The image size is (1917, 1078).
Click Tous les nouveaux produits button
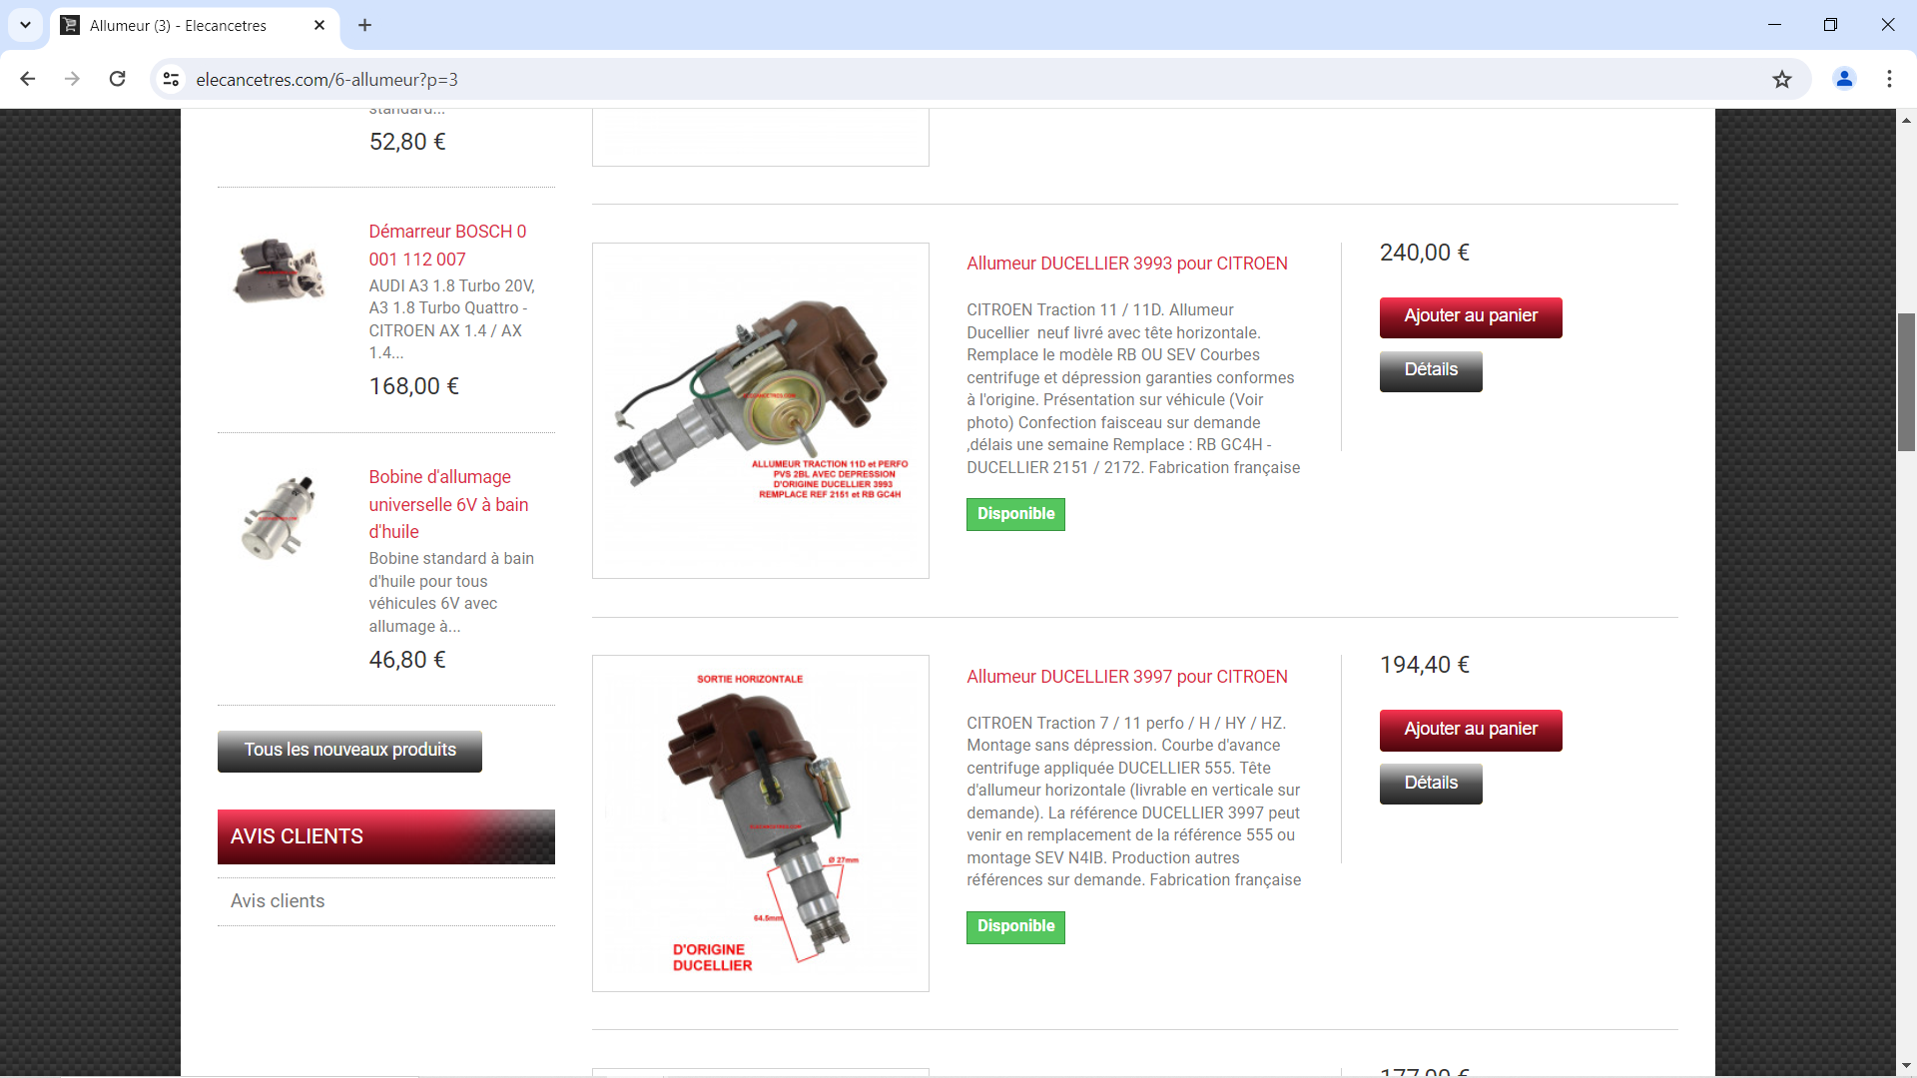[349, 751]
